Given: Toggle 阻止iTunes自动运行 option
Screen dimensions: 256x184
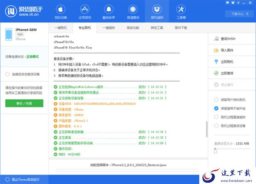Looking at the screenshot, I should (x=7, y=179).
